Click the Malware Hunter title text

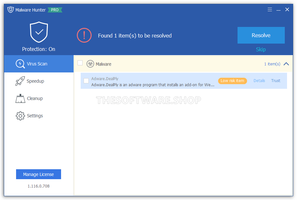(x=31, y=10)
